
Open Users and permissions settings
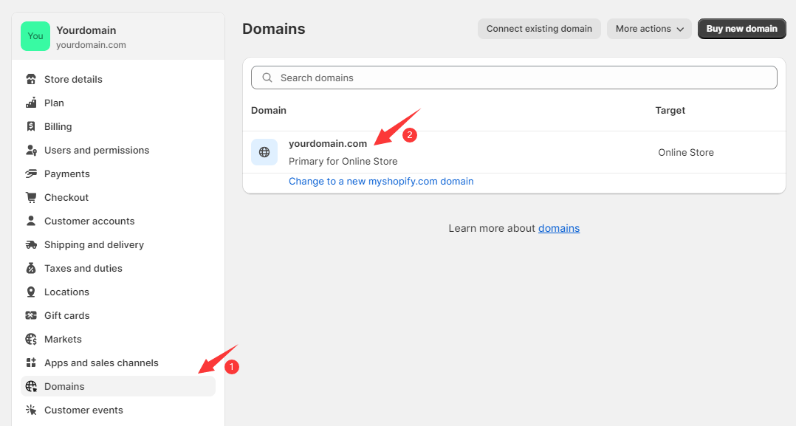pos(97,150)
